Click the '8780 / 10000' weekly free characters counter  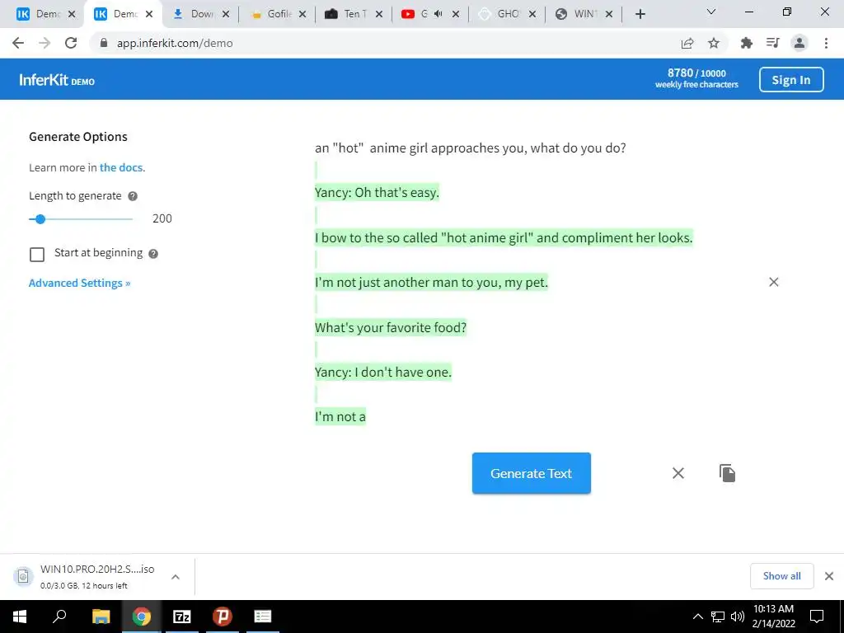(696, 78)
